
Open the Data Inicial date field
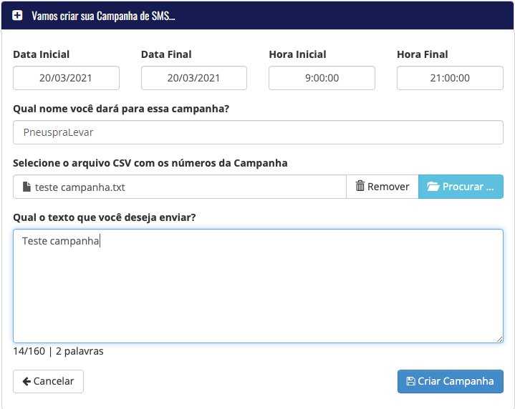click(66, 78)
